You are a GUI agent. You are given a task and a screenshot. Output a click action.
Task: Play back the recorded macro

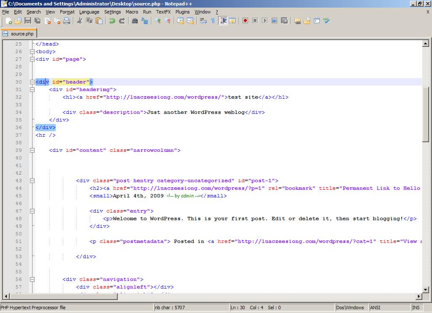[265, 21]
